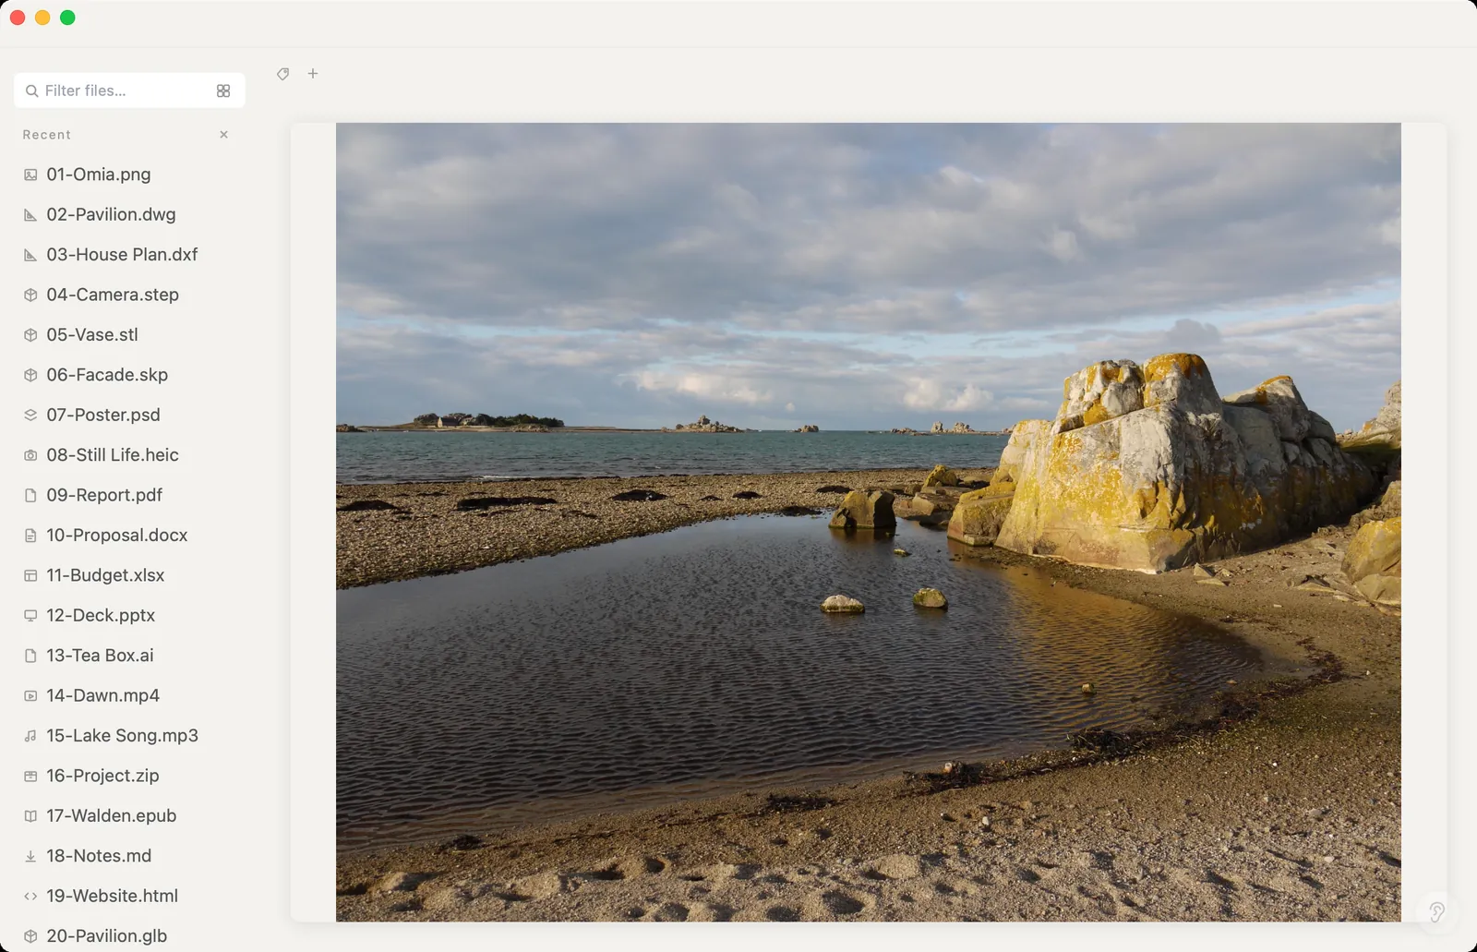This screenshot has width=1477, height=952.
Task: Click the cube icon beside 04-Camera.step
Action: coord(30,295)
